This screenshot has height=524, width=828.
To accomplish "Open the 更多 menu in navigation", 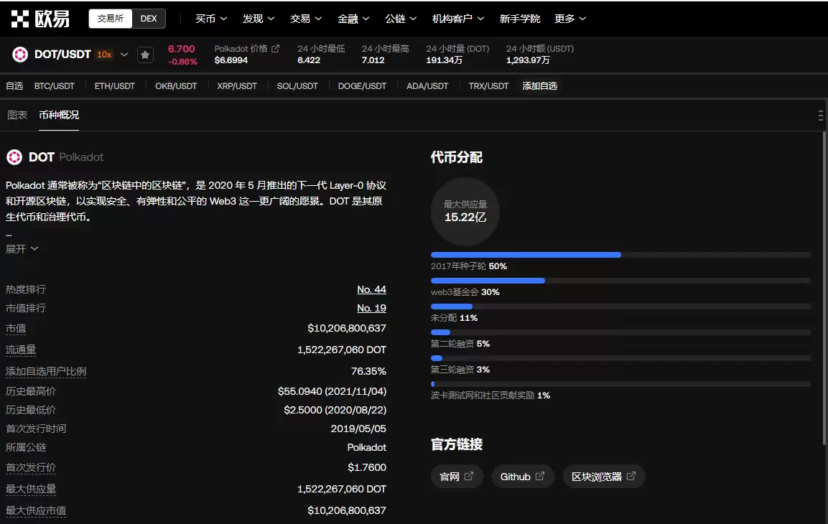I will [x=570, y=19].
